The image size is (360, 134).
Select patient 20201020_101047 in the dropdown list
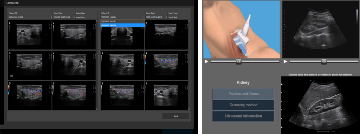123,21
